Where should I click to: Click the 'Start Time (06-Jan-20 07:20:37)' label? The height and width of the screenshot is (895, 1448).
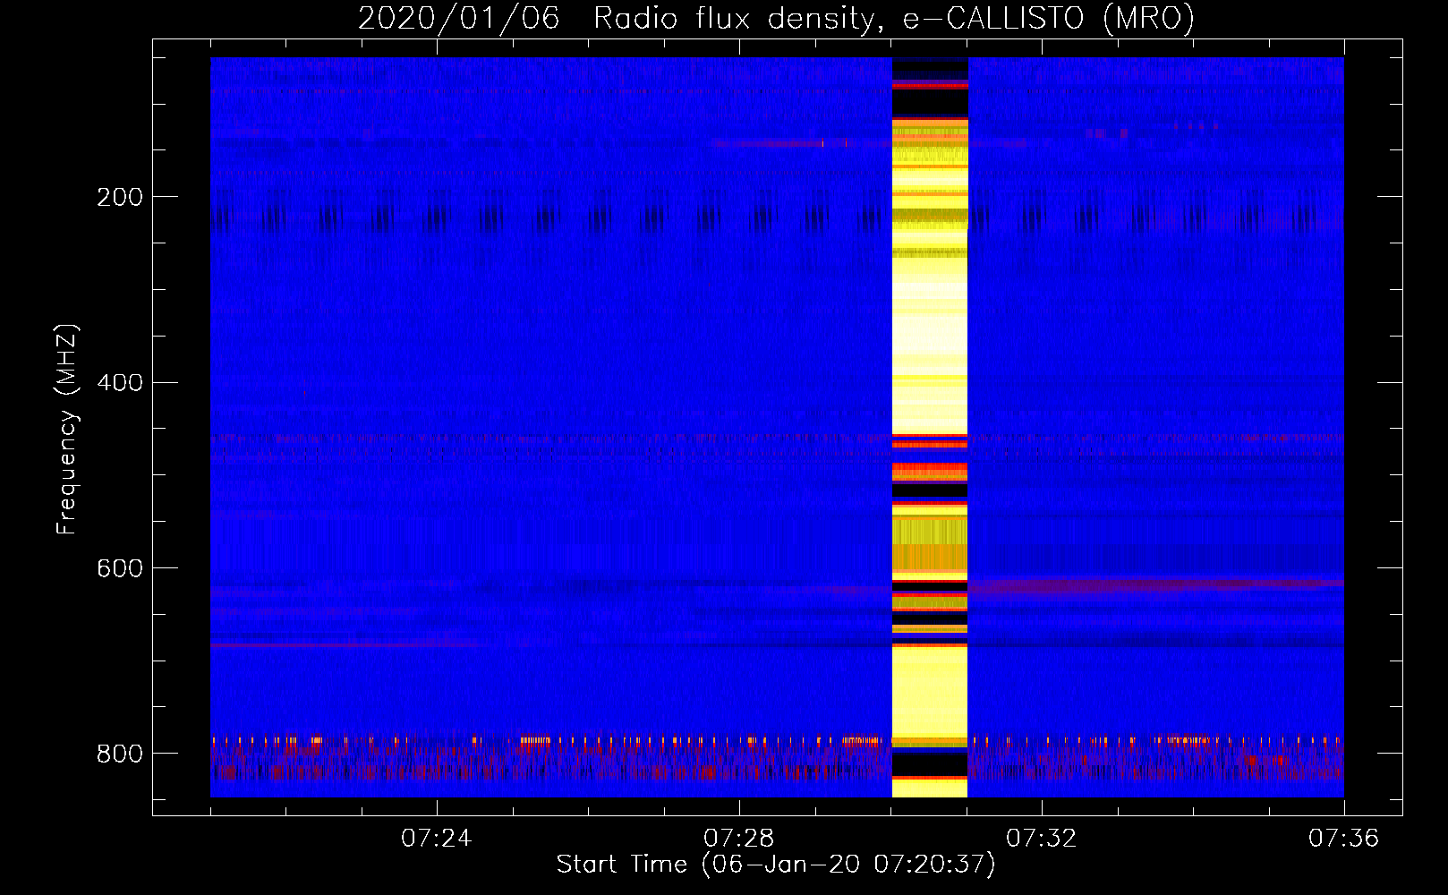tap(776, 865)
